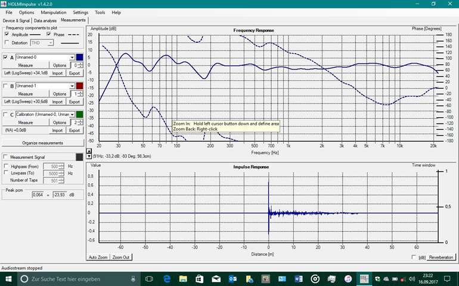Enable the Distortion checkbox

7,43
